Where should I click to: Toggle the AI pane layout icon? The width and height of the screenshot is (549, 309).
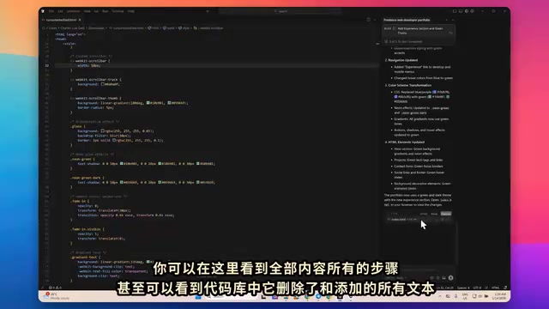(x=467, y=11)
